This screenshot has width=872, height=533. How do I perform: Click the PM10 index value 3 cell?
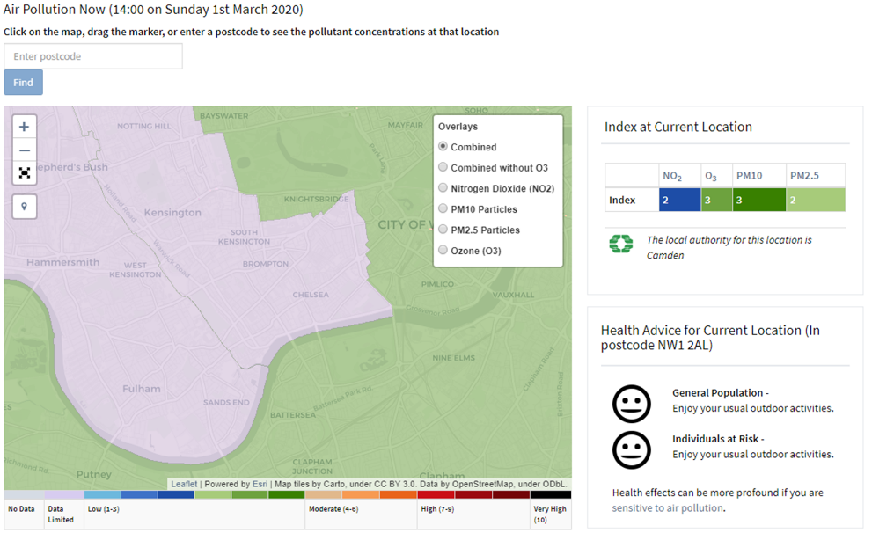coord(759,200)
